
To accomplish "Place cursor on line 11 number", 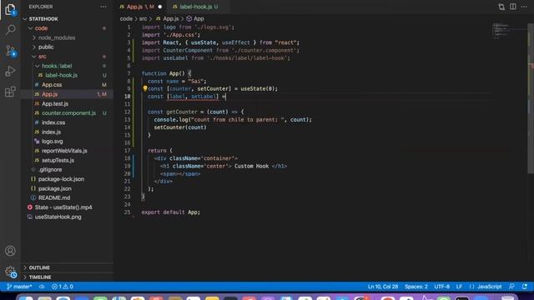I will coord(128,104).
